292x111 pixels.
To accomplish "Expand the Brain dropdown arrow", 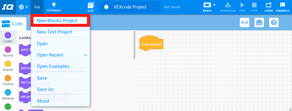I will [214, 5].
